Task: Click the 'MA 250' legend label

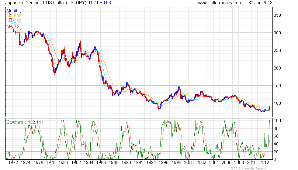Action: tap(14, 21)
